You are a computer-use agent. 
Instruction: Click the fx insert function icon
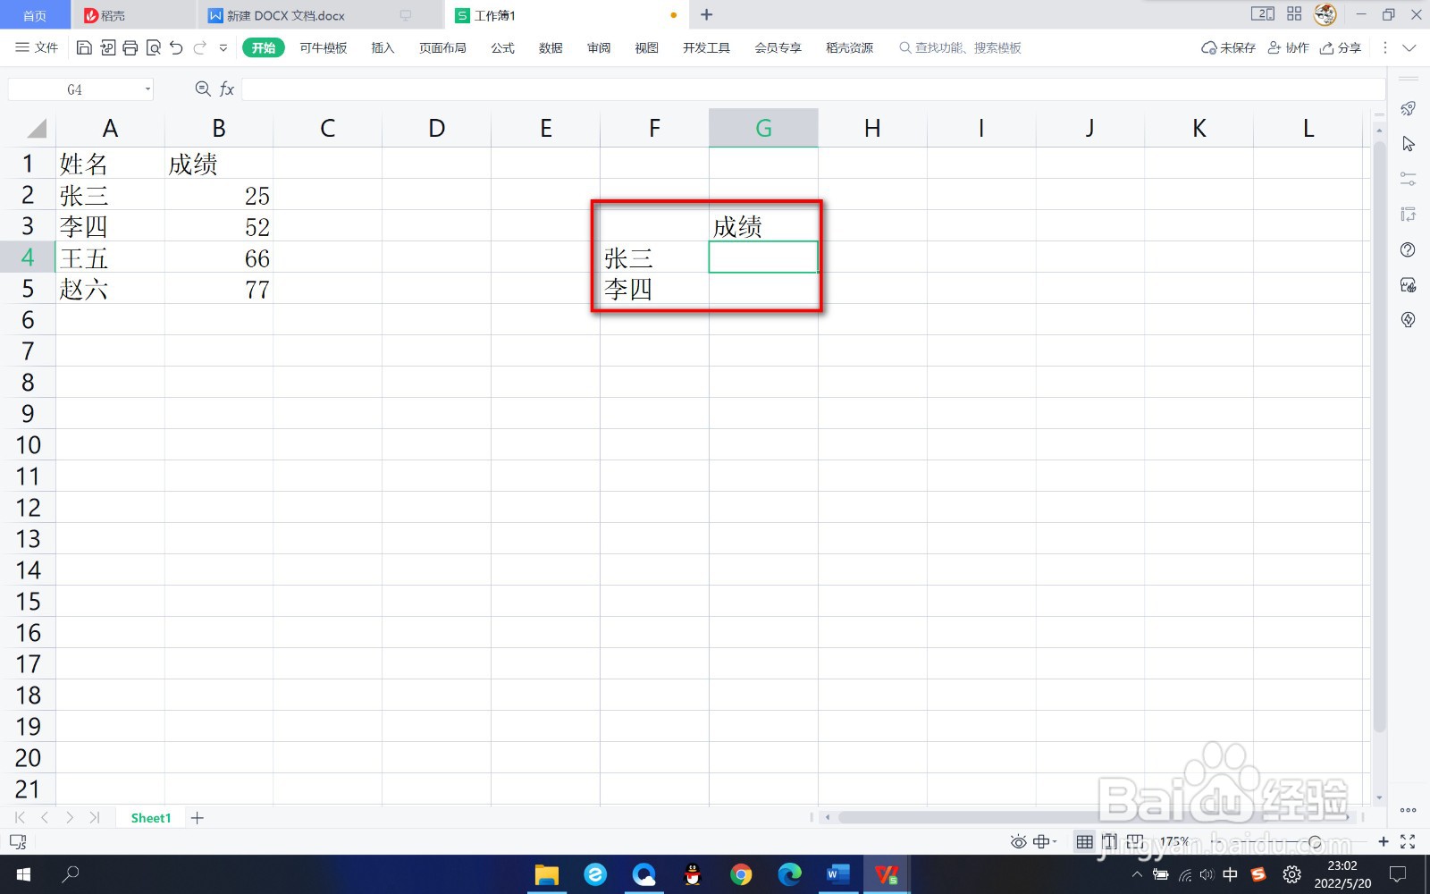click(x=227, y=89)
